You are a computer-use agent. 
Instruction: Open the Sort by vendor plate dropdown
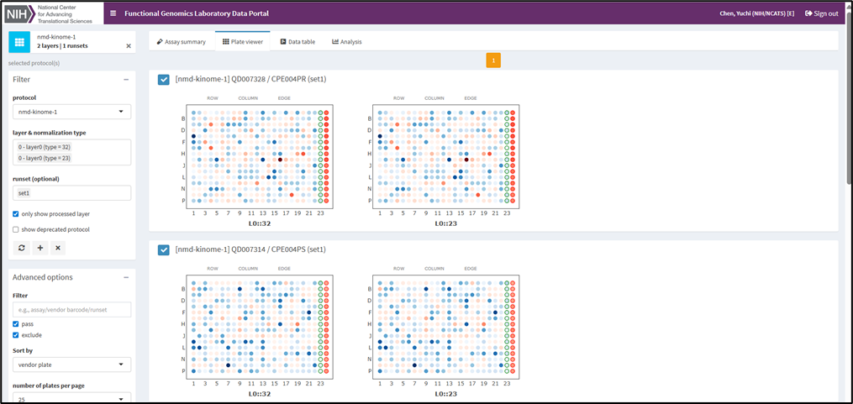(71, 365)
